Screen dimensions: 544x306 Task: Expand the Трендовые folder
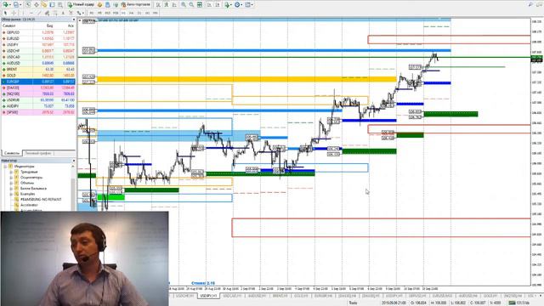coord(11,172)
